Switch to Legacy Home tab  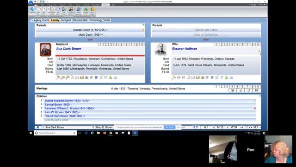pos(40,20)
